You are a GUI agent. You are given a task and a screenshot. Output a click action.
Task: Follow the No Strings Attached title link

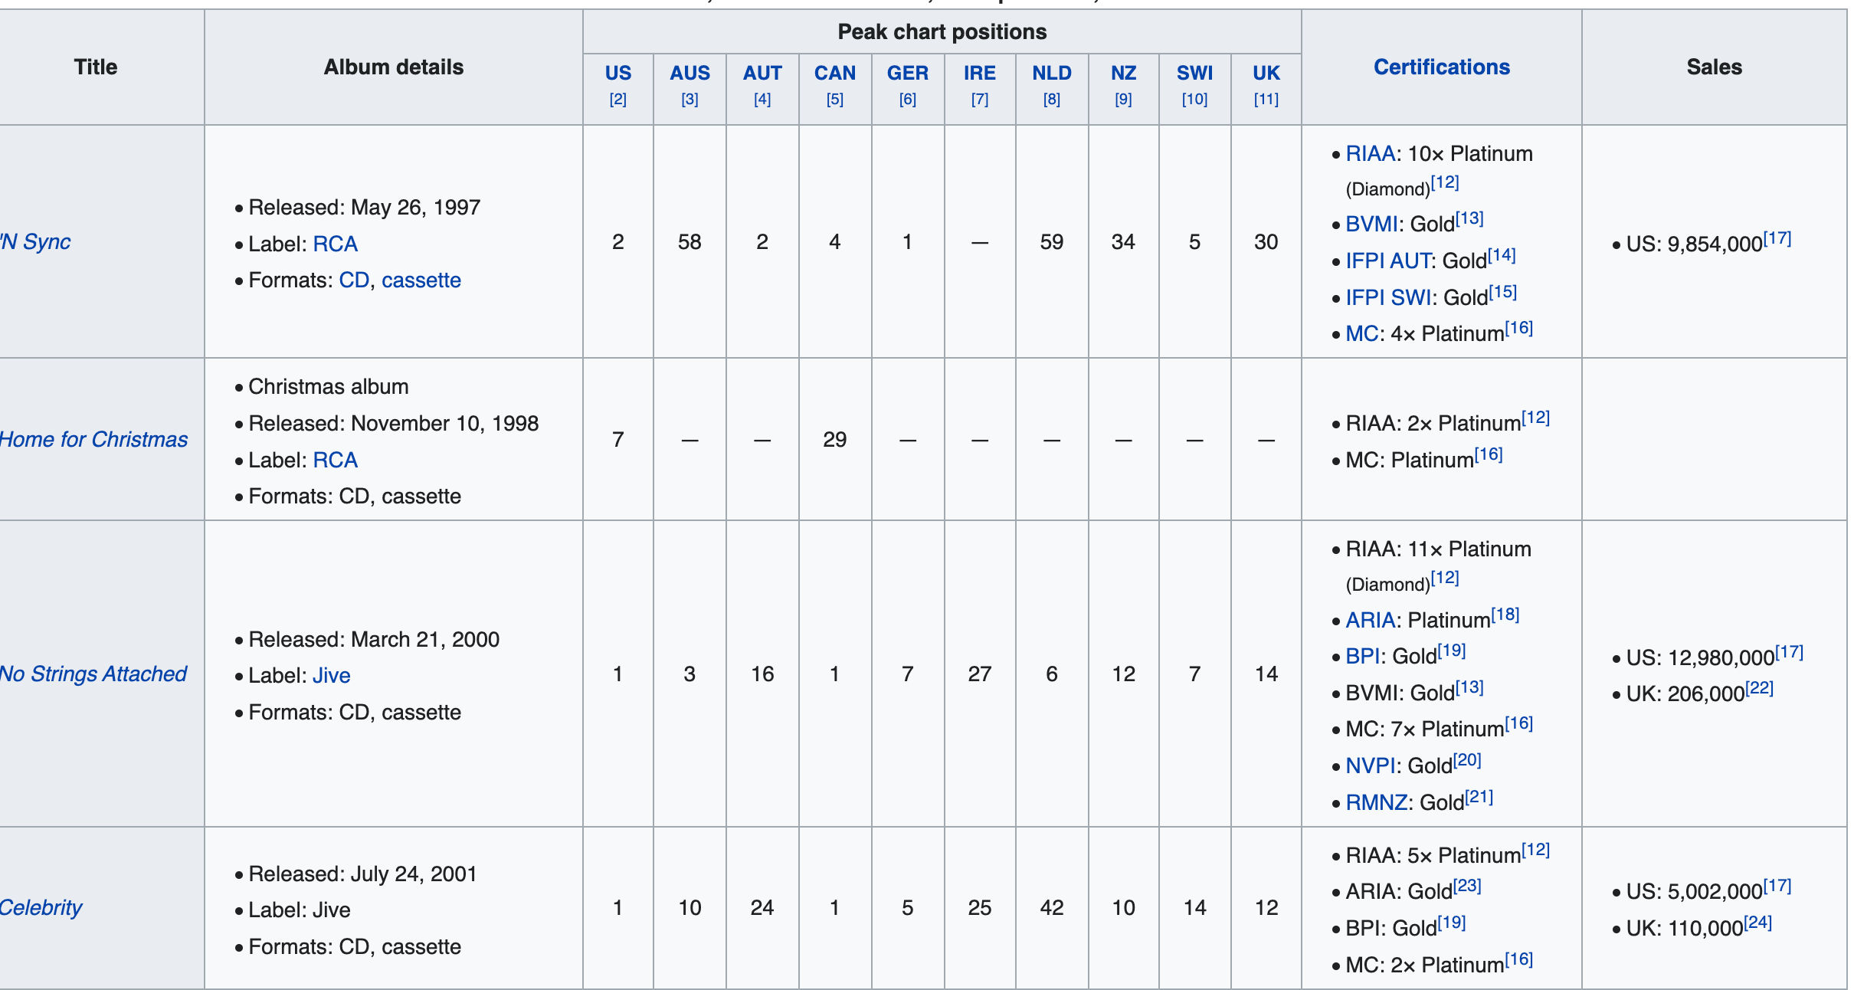pyautogui.click(x=93, y=674)
